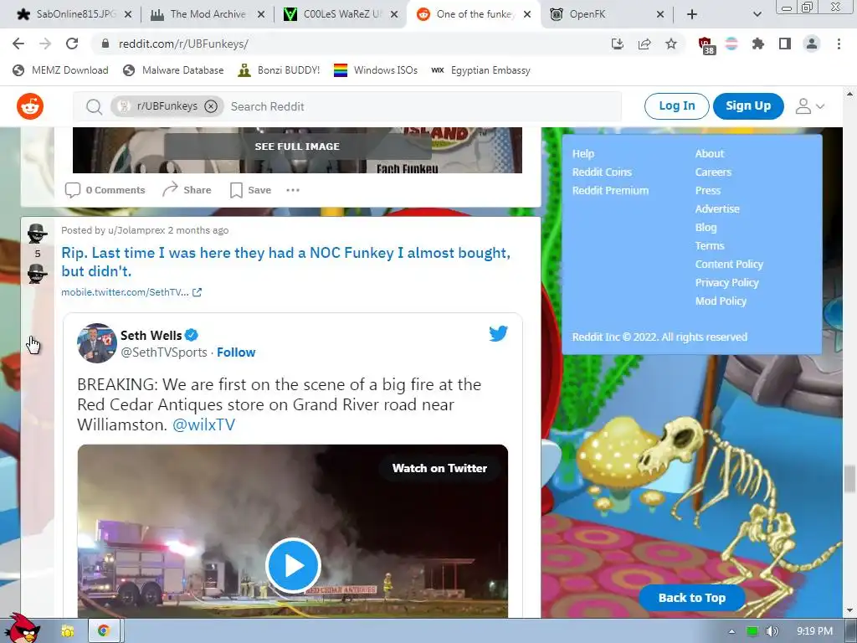This screenshot has height=643, width=857.
Task: Follow Seth Wells on Twitter
Action: (x=236, y=352)
